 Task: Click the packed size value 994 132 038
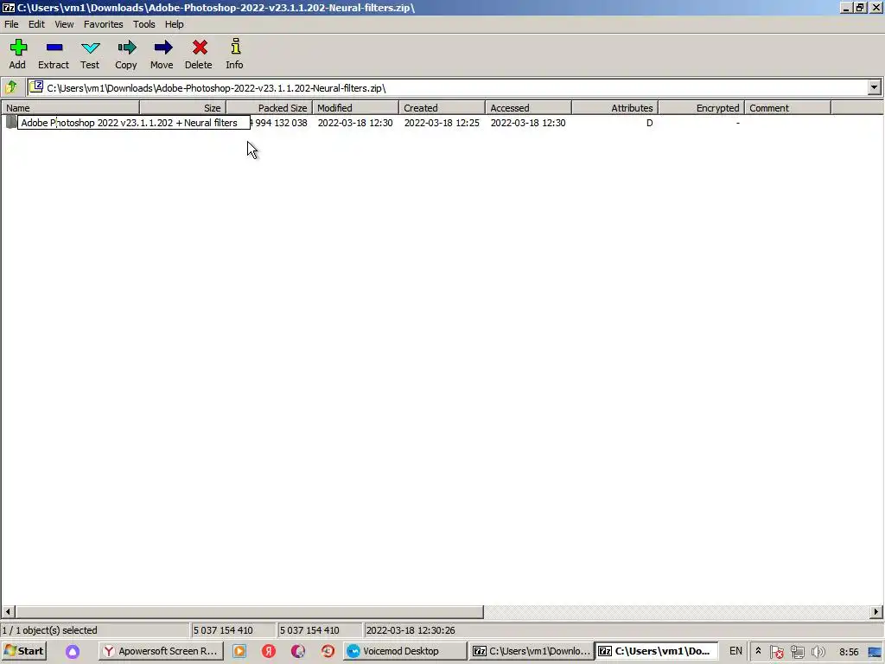[281, 123]
